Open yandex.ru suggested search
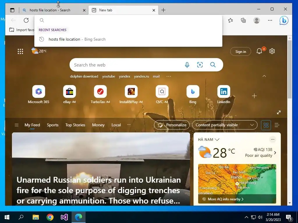Viewport: 298px width, 223px height. click(141, 76)
